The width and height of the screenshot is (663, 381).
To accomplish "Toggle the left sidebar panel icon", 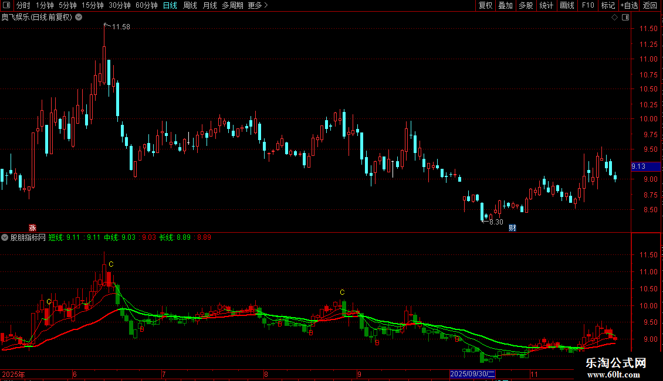I will click(x=6, y=5).
